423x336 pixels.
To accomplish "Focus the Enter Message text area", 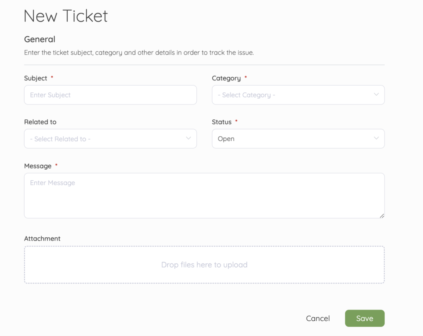I will pos(204,196).
